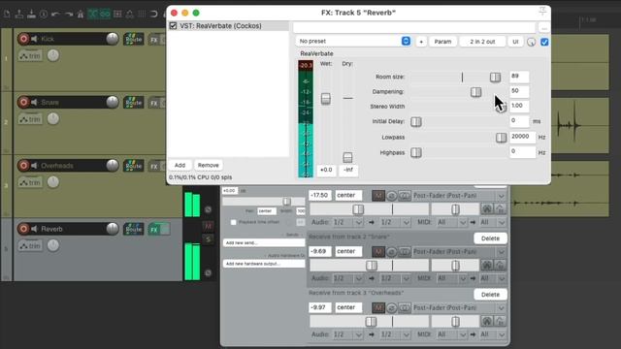
Task: Open the Add new hardware output... dropdown
Action: (x=264, y=264)
